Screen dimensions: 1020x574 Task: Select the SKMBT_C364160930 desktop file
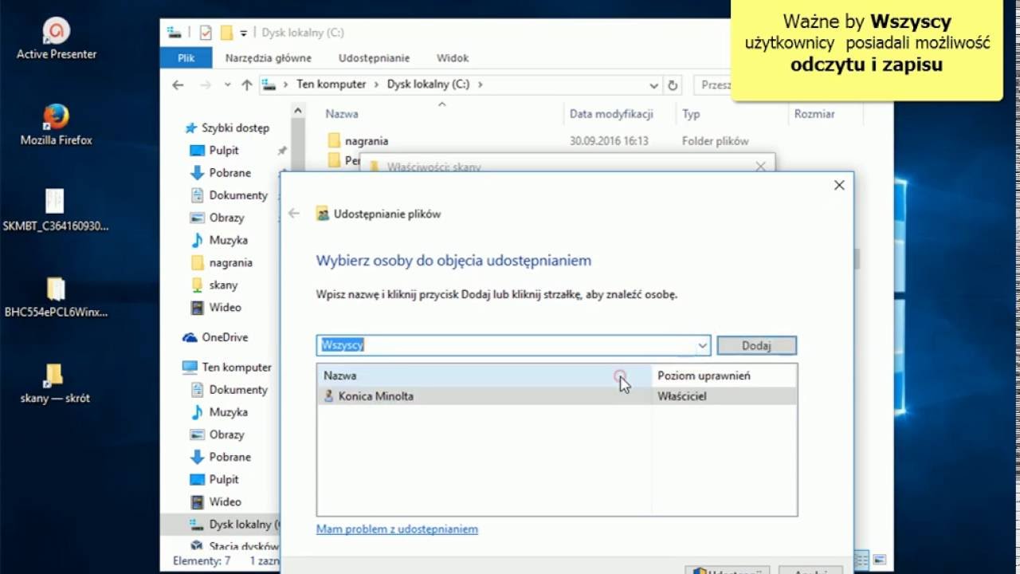tap(56, 210)
